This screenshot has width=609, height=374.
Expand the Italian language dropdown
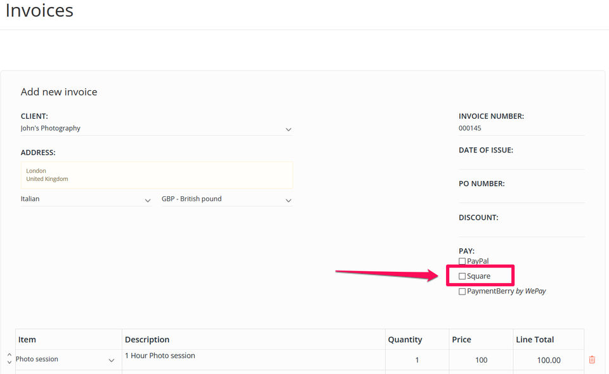(86, 199)
